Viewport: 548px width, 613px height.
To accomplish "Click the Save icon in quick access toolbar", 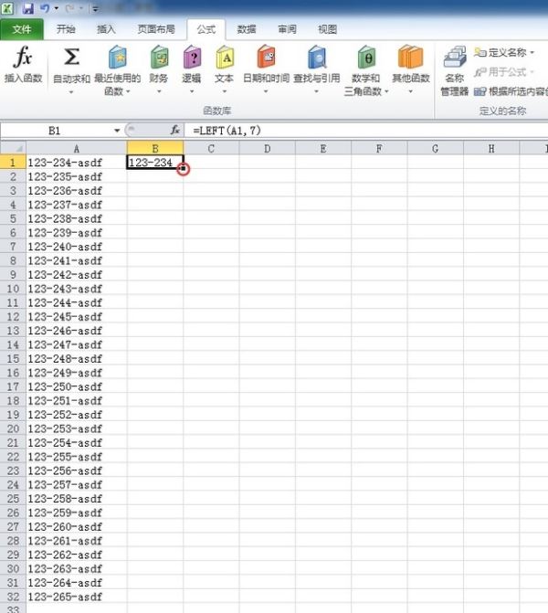I will pos(28,7).
